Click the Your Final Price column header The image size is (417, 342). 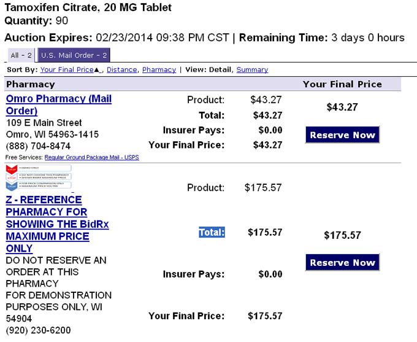click(342, 84)
